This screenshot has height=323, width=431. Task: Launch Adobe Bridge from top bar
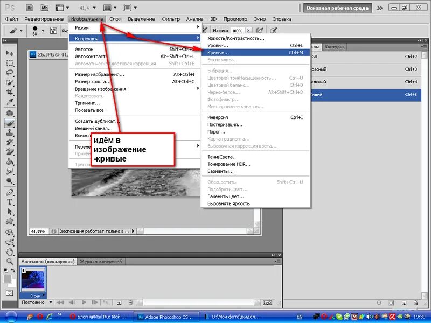click(x=30, y=8)
